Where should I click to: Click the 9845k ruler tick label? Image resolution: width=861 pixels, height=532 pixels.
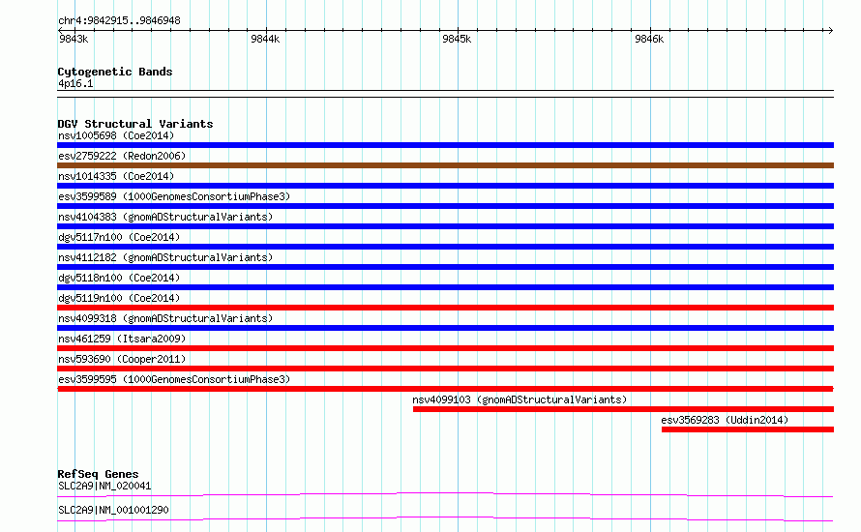click(457, 39)
